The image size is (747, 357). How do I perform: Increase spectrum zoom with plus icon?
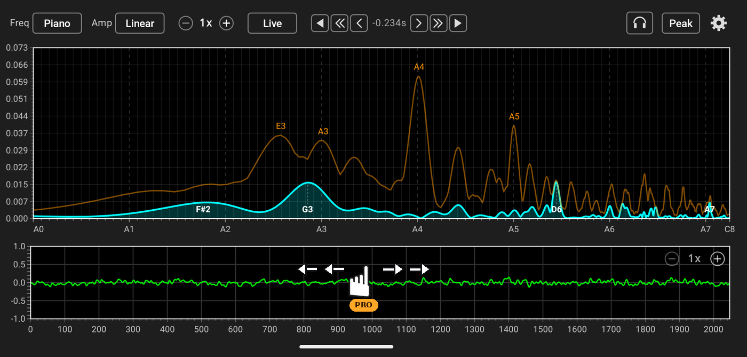pyautogui.click(x=227, y=23)
